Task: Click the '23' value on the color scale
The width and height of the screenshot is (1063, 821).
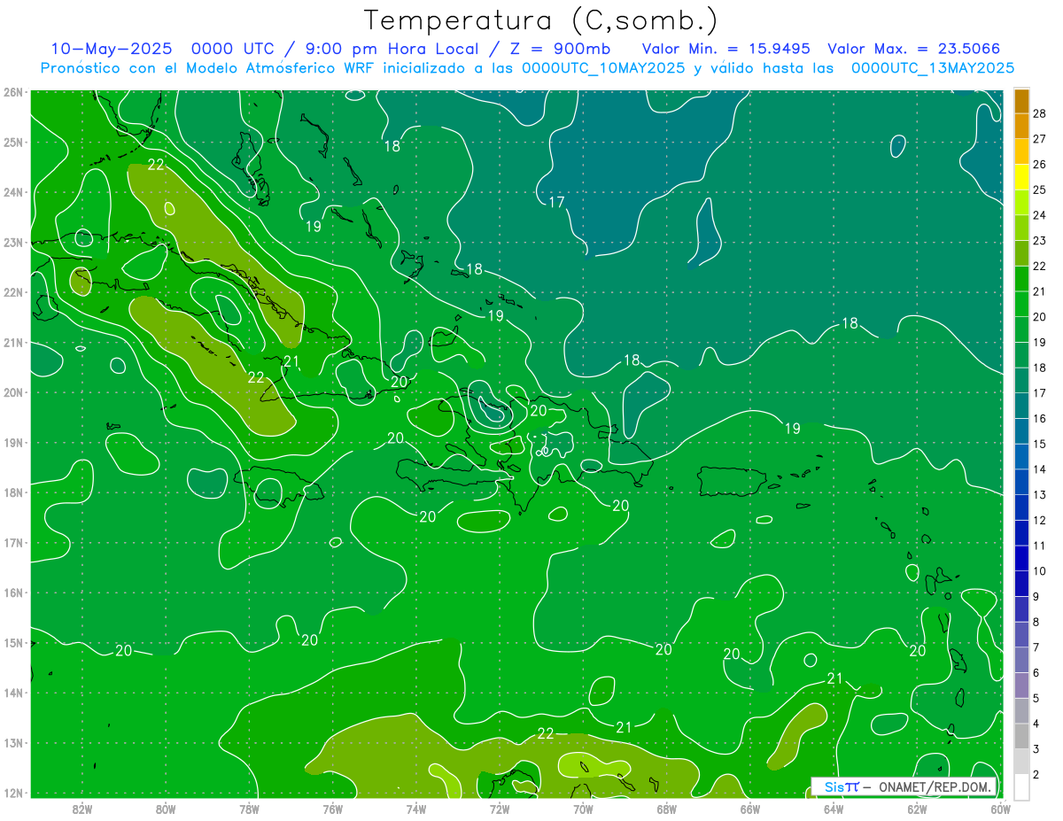Action: (1040, 241)
